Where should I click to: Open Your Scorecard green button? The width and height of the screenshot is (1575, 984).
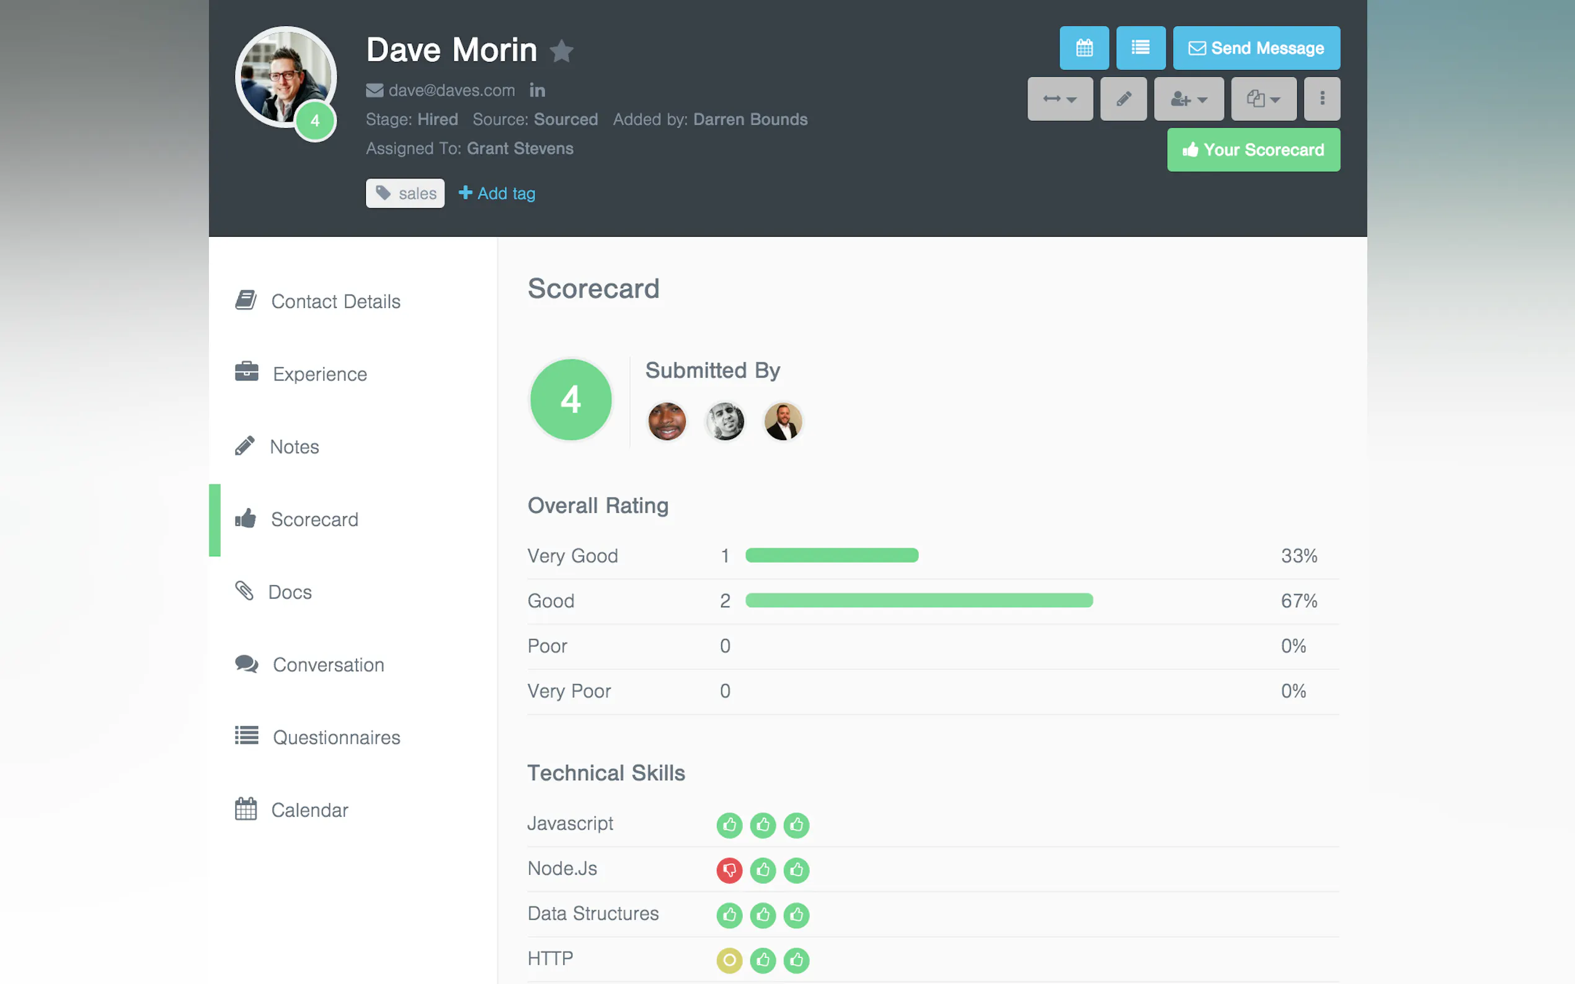(x=1253, y=150)
